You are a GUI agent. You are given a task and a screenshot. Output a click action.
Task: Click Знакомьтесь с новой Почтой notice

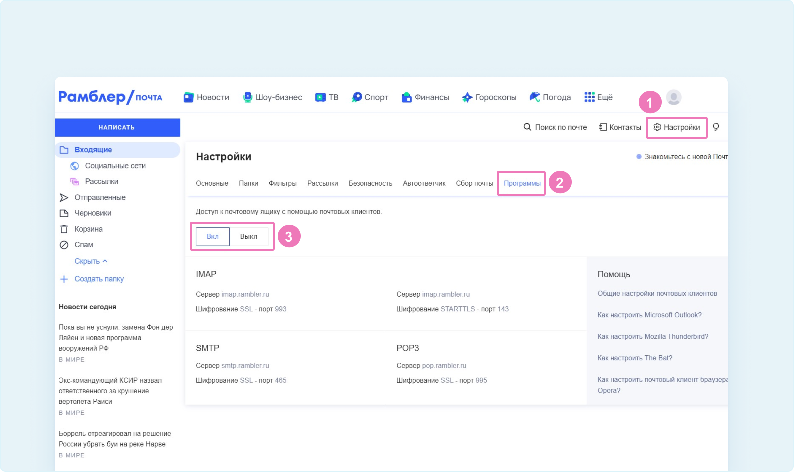[682, 157]
